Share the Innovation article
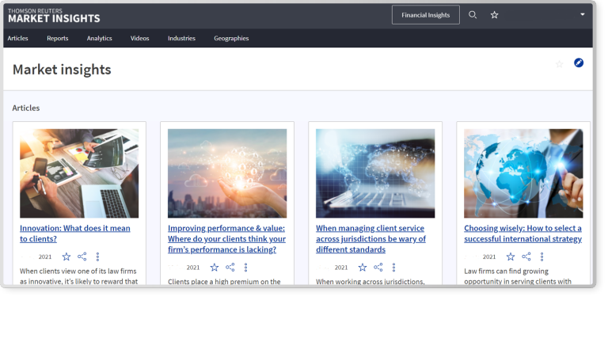The height and width of the screenshot is (342, 608). (82, 256)
